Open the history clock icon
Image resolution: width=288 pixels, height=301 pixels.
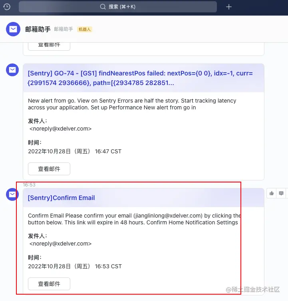pos(7,7)
